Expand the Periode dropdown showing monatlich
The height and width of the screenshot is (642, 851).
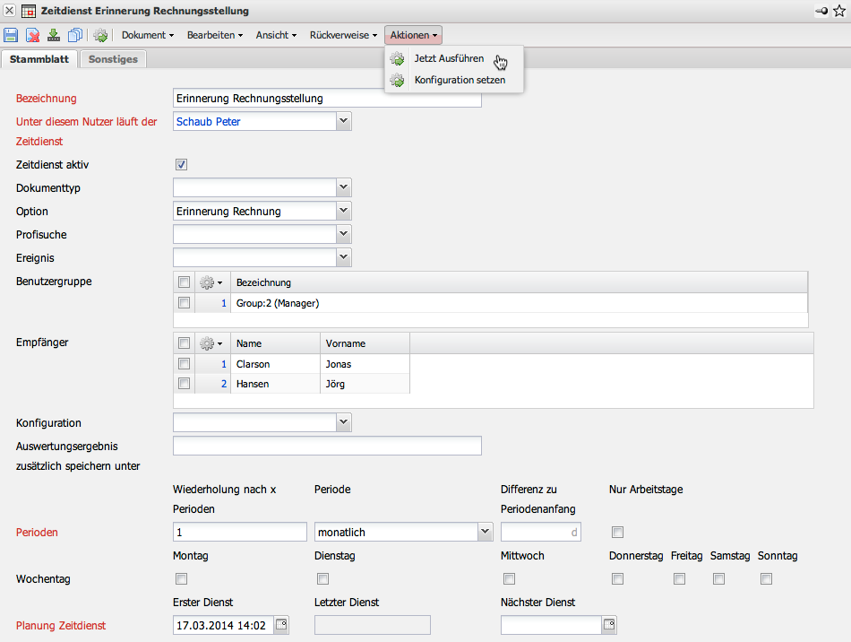click(485, 532)
